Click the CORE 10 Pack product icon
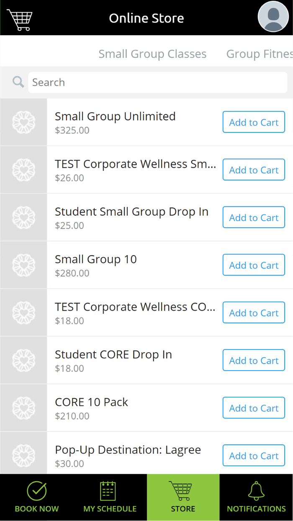The height and width of the screenshot is (521, 293). [x=23, y=408]
